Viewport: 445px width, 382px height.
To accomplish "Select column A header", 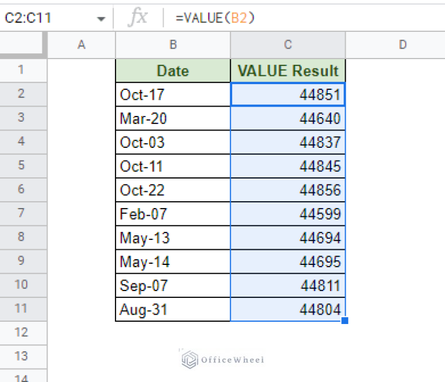I will pos(81,45).
